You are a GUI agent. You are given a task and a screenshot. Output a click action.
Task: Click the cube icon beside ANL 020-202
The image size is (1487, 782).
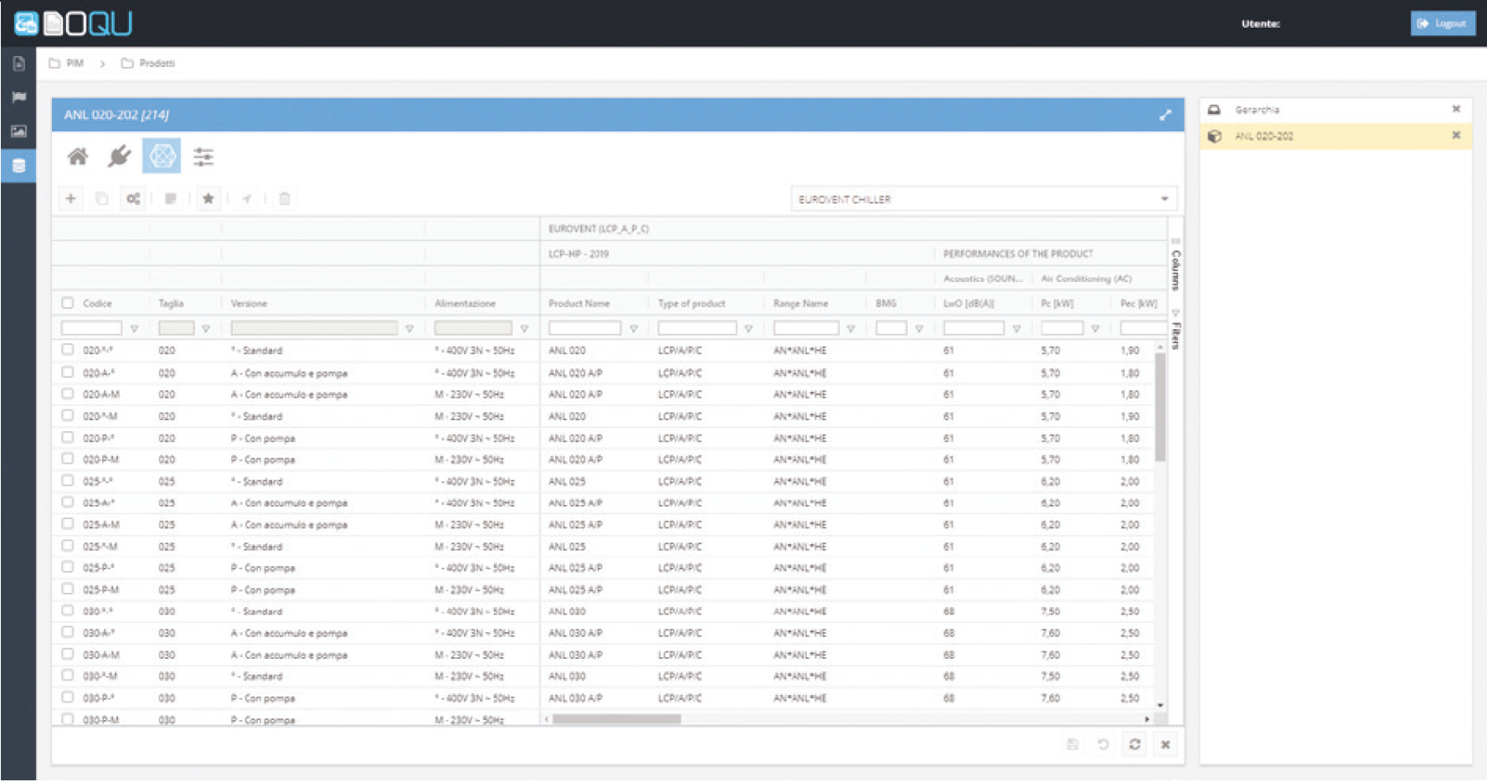pyautogui.click(x=1215, y=136)
